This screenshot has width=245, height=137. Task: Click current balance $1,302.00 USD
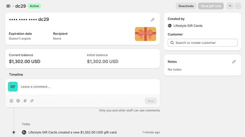[x=25, y=61]
